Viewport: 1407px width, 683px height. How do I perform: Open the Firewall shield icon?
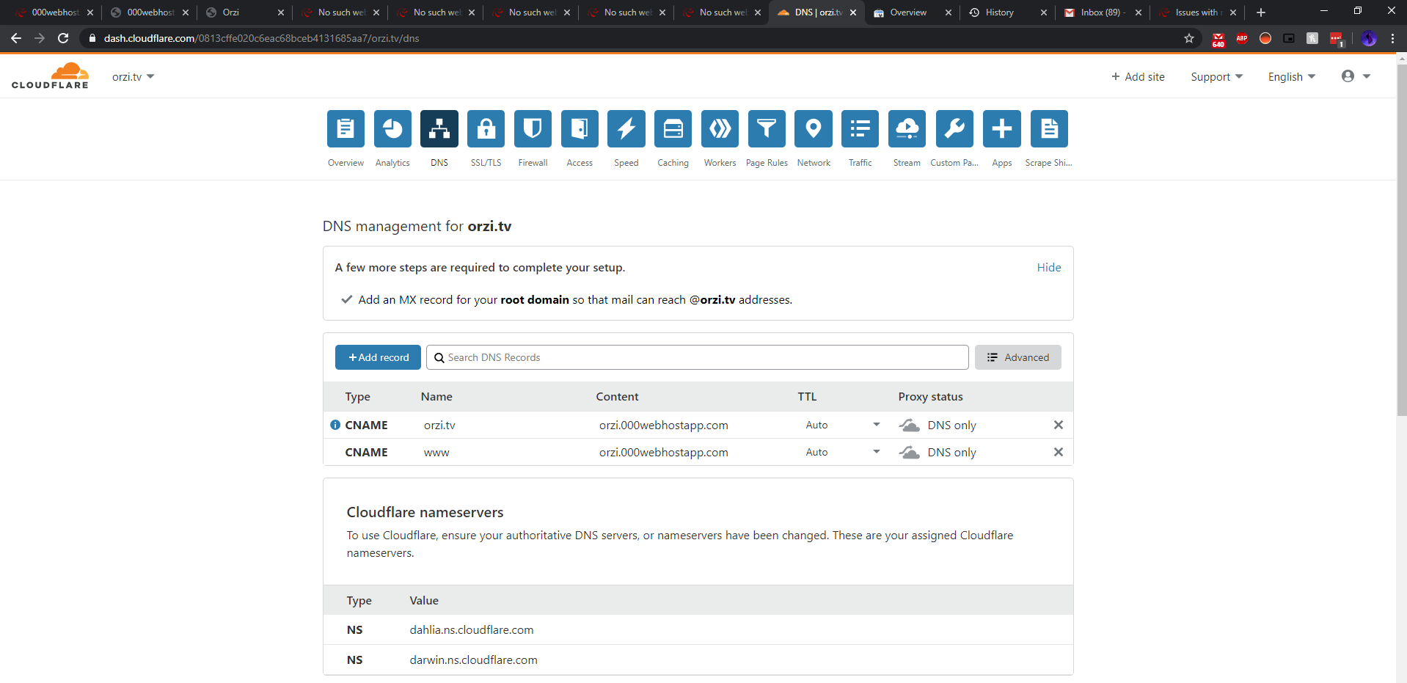(x=533, y=129)
